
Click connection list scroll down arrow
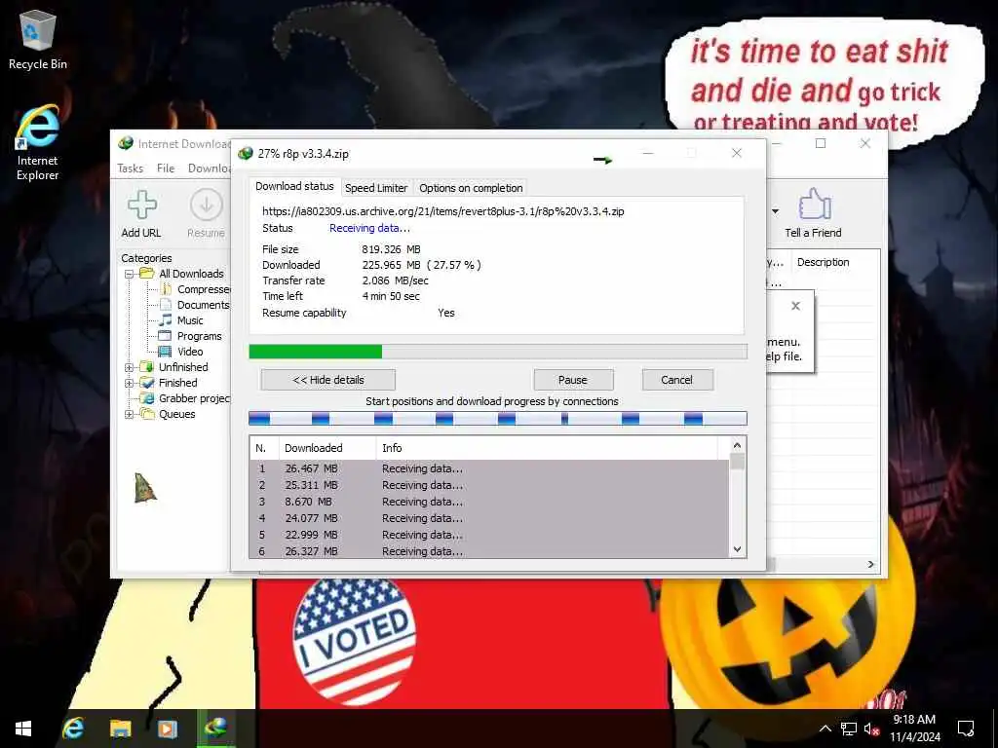(737, 549)
